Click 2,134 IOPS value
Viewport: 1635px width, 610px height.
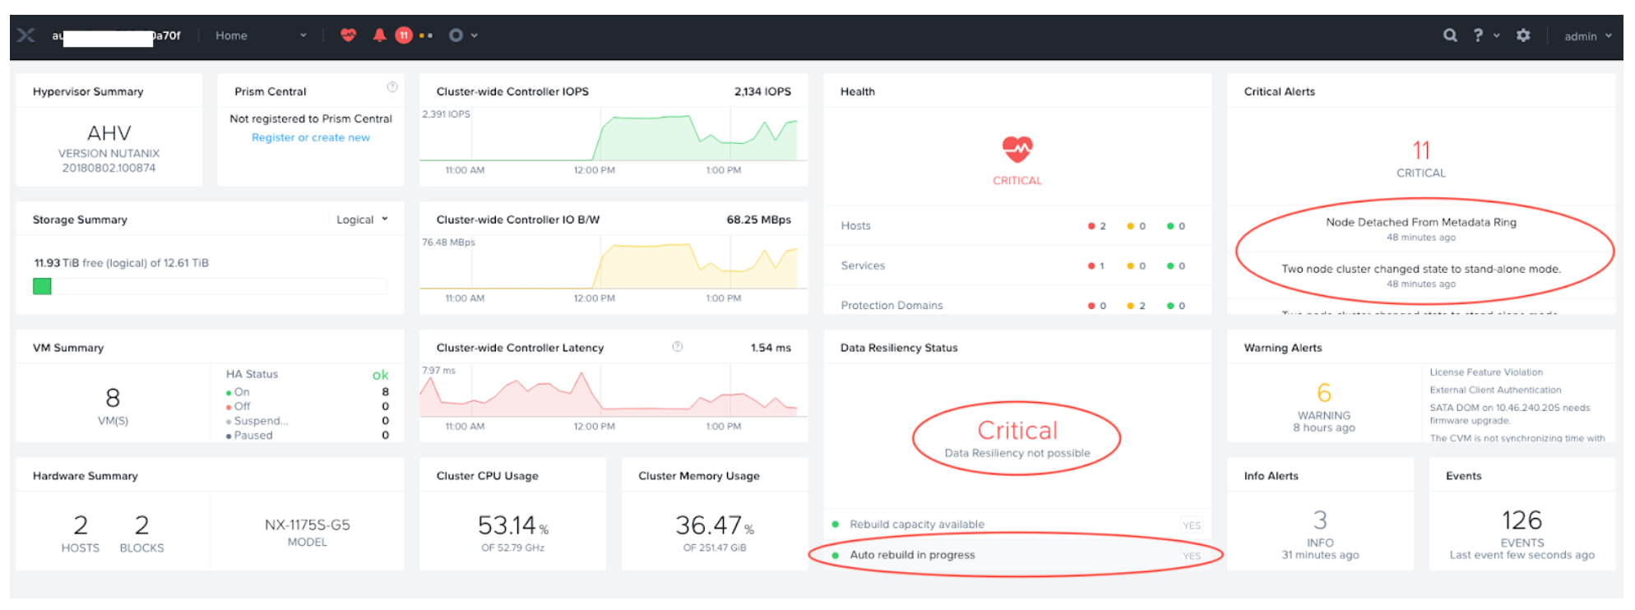point(762,91)
